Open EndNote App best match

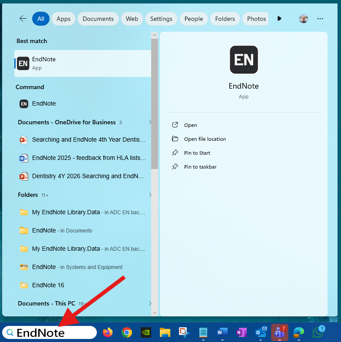pyautogui.click(x=83, y=63)
